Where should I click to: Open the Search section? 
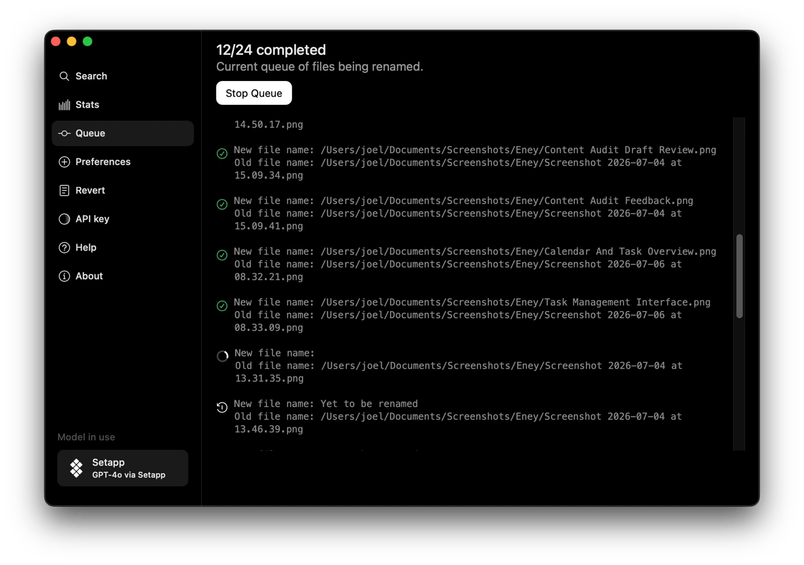pos(122,76)
